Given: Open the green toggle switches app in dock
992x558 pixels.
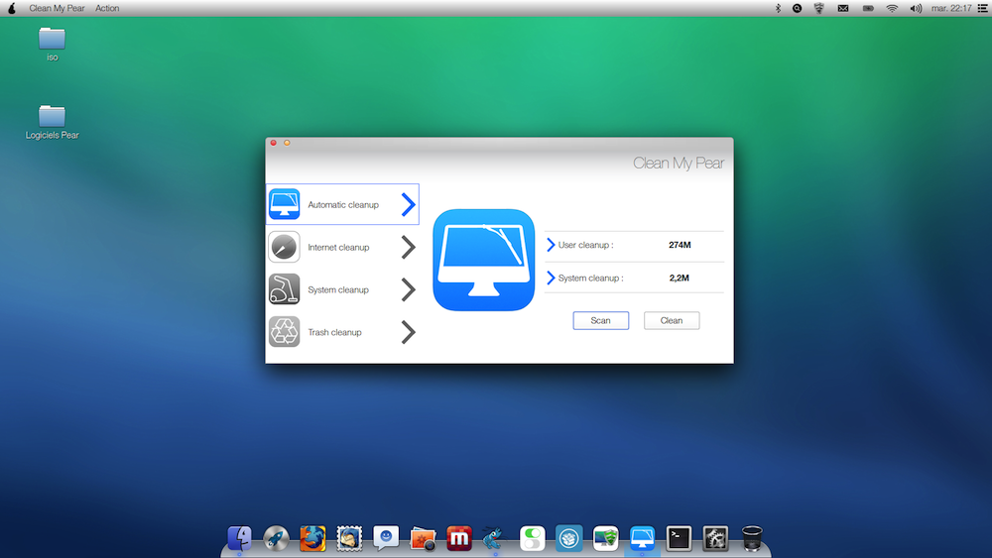Looking at the screenshot, I should point(533,538).
